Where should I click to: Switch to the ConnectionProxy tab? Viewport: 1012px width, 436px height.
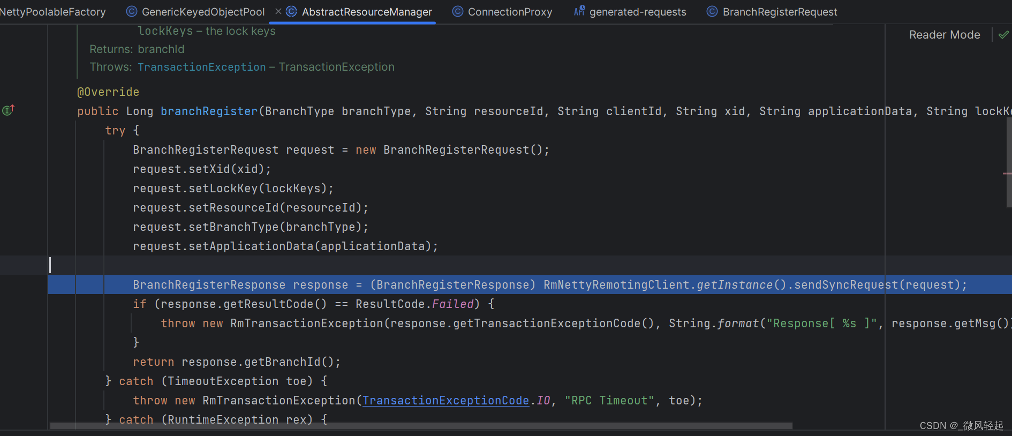click(x=510, y=12)
